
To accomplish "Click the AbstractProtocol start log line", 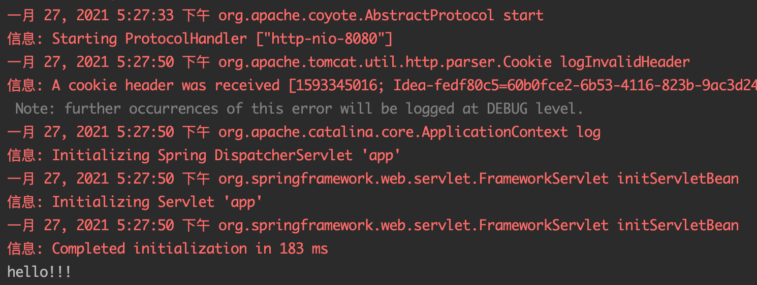I will (x=275, y=15).
